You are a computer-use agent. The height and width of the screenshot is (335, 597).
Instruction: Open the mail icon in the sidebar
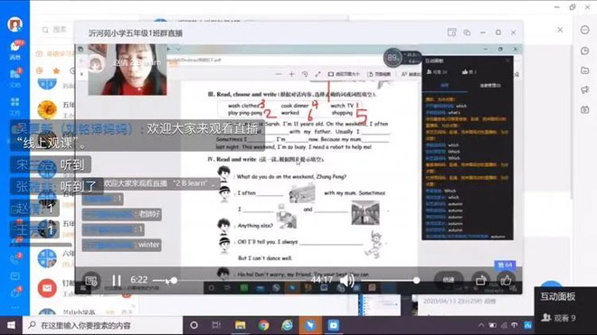14,276
